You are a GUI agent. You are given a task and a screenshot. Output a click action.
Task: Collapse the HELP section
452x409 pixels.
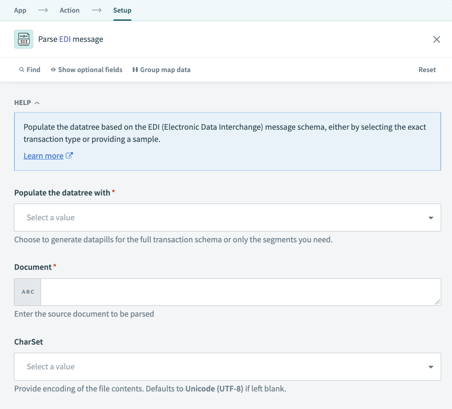point(38,102)
